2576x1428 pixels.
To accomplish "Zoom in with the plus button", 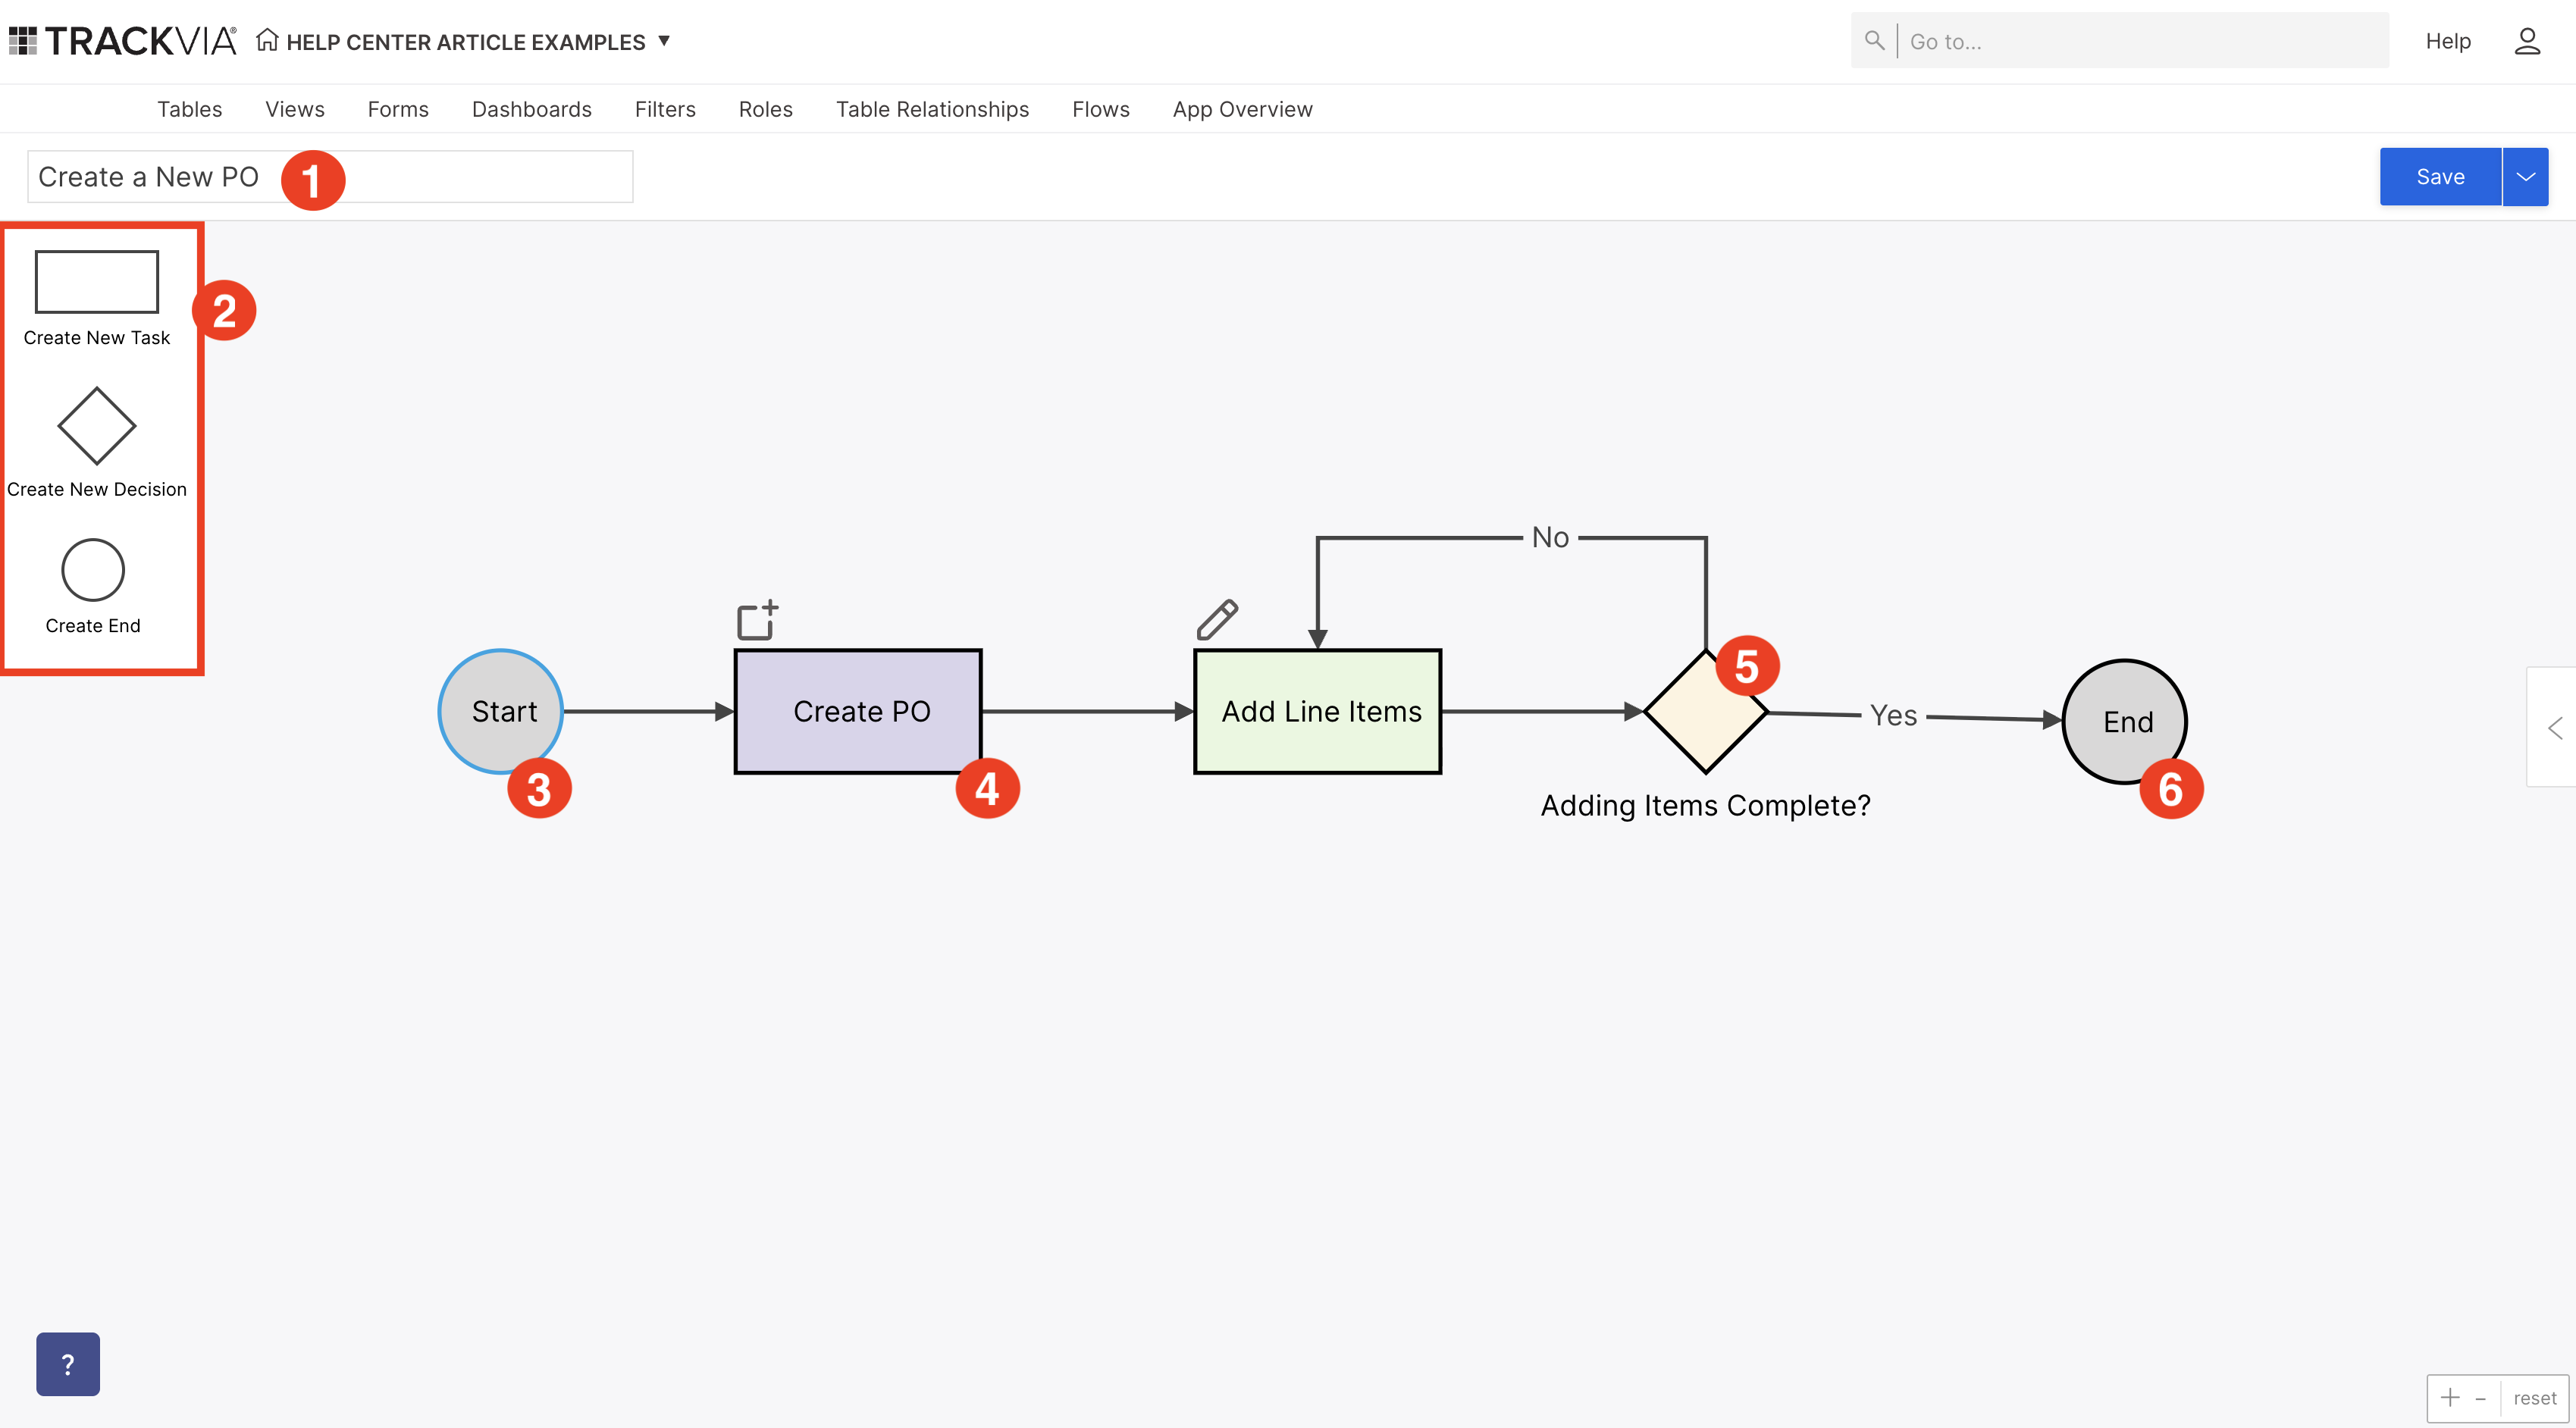I will [2450, 1397].
